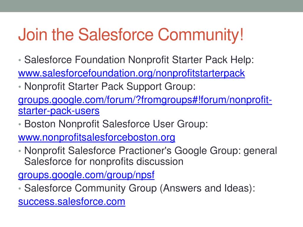This screenshot has width=303, height=227.
Task: Select the Salesforce Community Group Answers and Ideas text
Action: tap(140, 188)
